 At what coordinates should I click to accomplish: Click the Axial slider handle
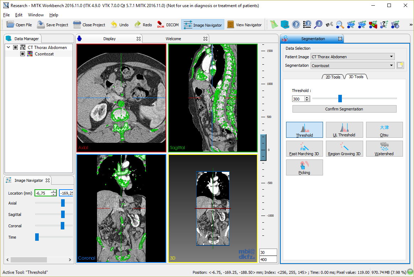pyautogui.click(x=63, y=203)
